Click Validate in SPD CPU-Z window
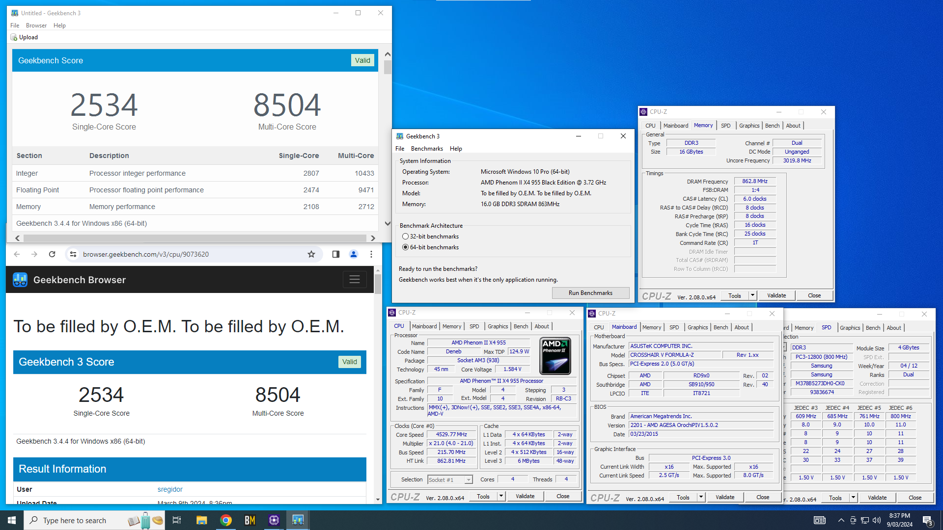 877,498
